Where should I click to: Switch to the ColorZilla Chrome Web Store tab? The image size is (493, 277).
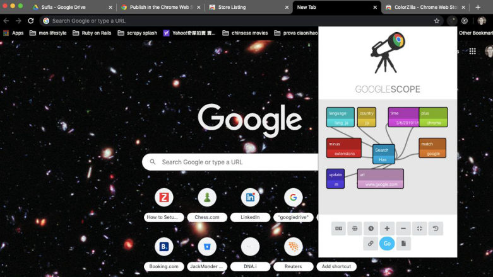425,7
